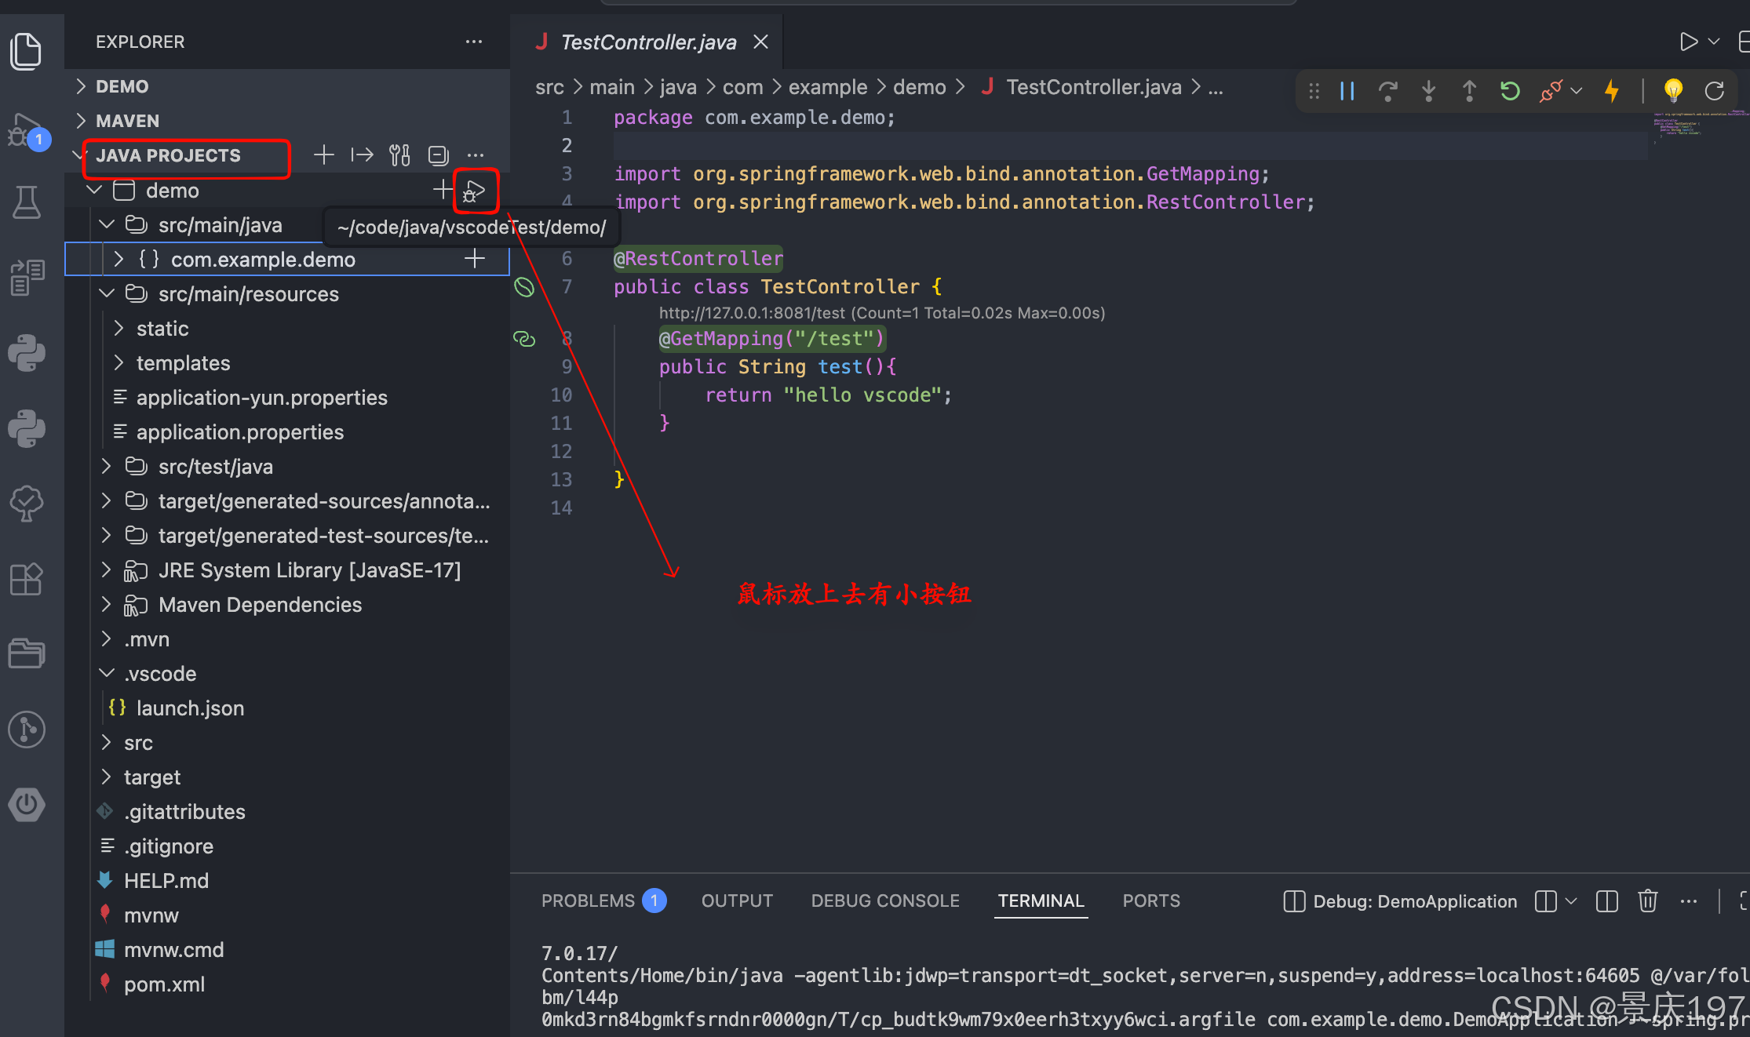Screen dimensions: 1750x1037
Task: Switch to the DEBUG CONSOLE tab
Action: click(x=884, y=901)
